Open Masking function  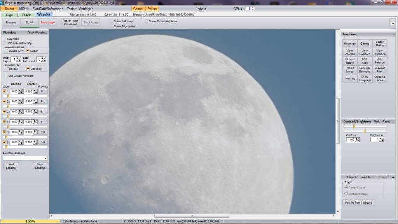(x=350, y=79)
